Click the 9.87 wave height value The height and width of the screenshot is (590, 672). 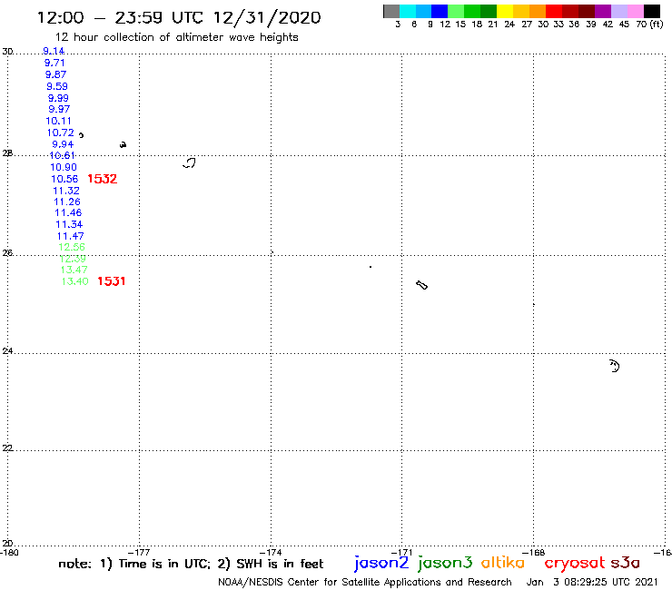(x=55, y=74)
